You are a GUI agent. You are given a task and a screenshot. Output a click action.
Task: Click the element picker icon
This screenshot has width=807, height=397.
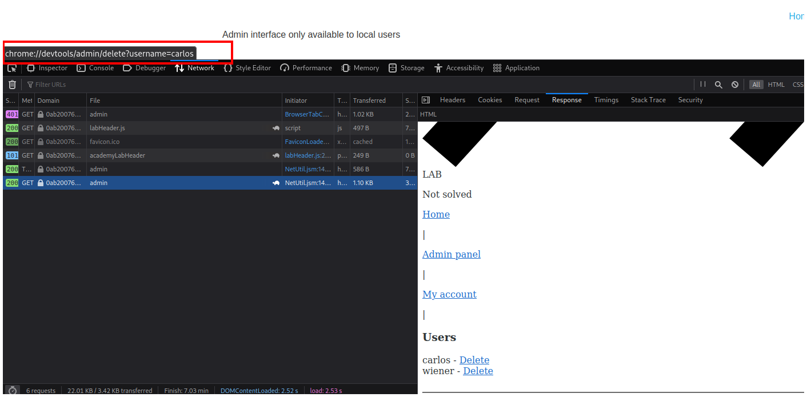[x=12, y=68]
